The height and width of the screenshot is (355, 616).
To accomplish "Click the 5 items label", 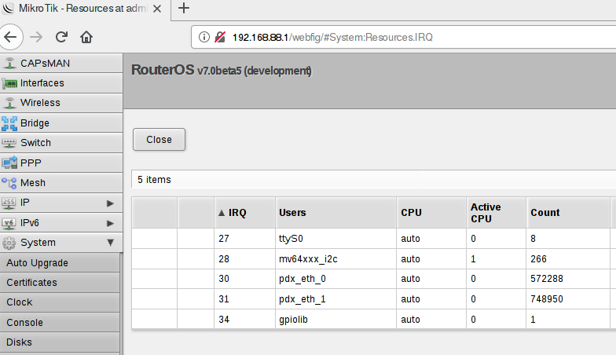I will click(154, 180).
